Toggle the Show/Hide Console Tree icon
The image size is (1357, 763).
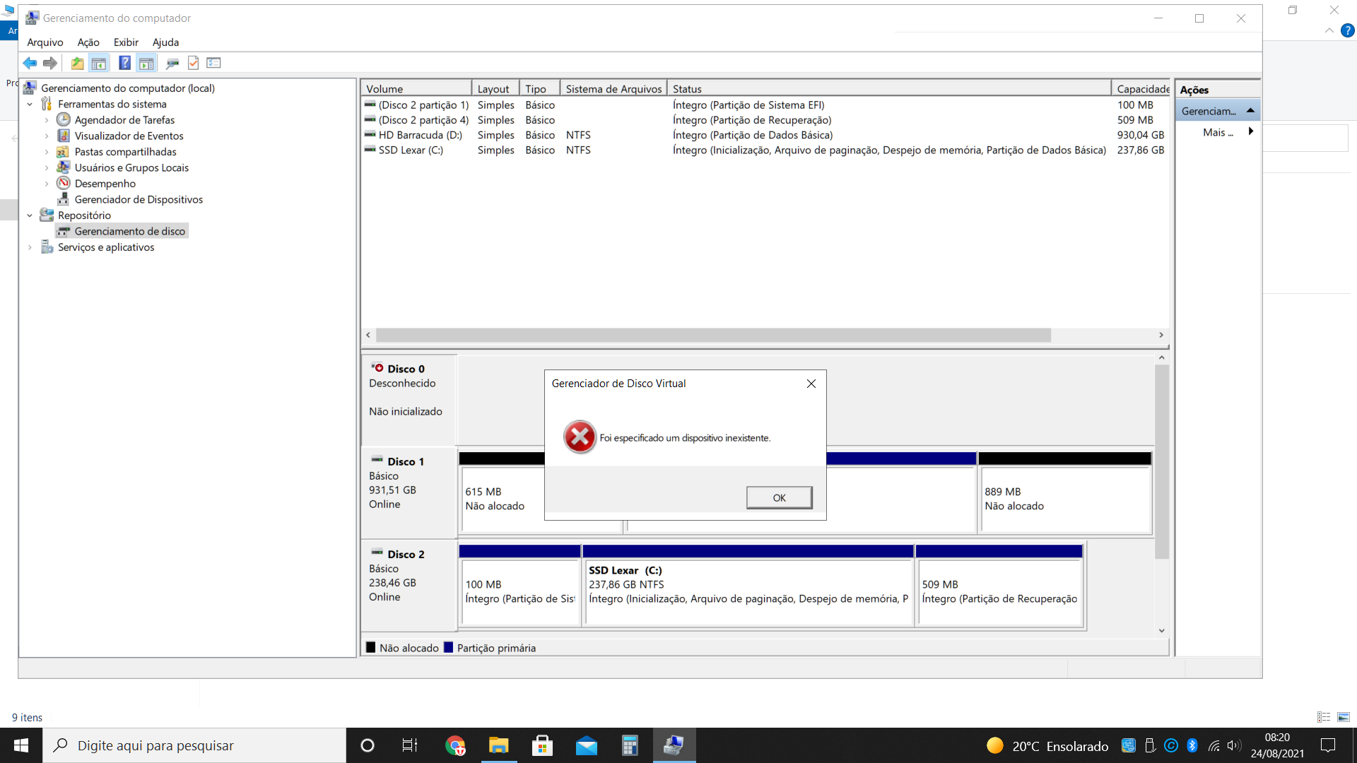point(99,64)
